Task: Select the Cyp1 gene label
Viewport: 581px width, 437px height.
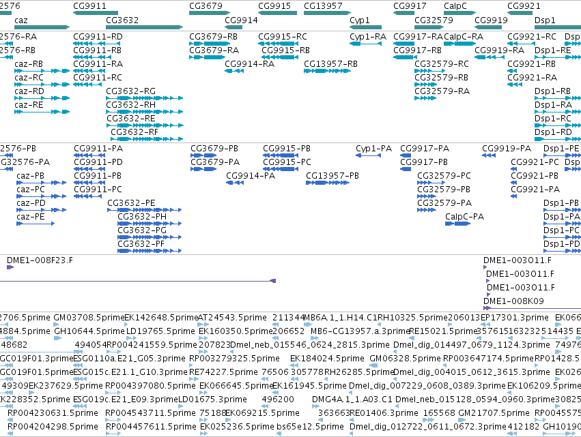Action: [360, 20]
